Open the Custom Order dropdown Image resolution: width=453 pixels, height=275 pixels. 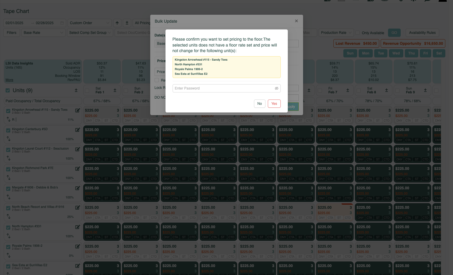tap(89, 23)
